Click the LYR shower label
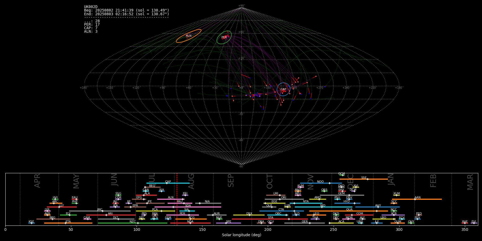Image resolution: width=482 pixels, height=241 pixels. click(47, 210)
